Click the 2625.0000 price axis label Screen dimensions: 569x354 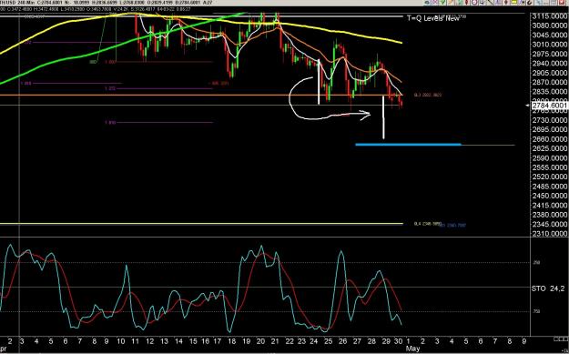pyautogui.click(x=549, y=148)
